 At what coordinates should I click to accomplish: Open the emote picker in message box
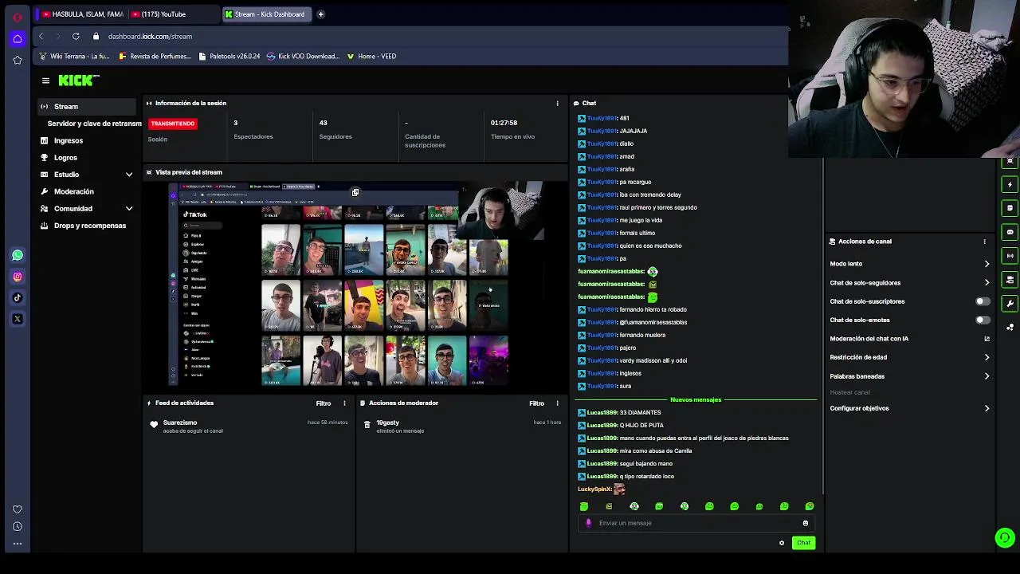pyautogui.click(x=806, y=523)
